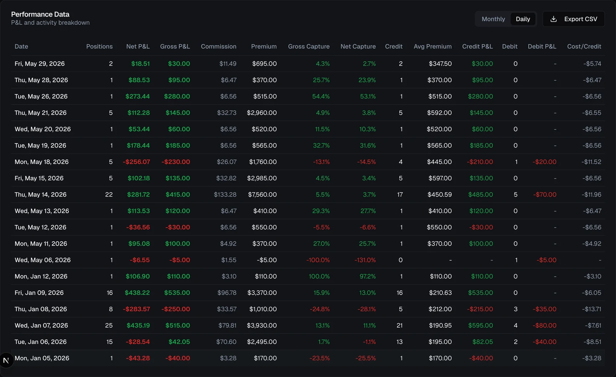616x377 pixels.
Task: Select the Daily view toggle
Action: [x=523, y=19]
